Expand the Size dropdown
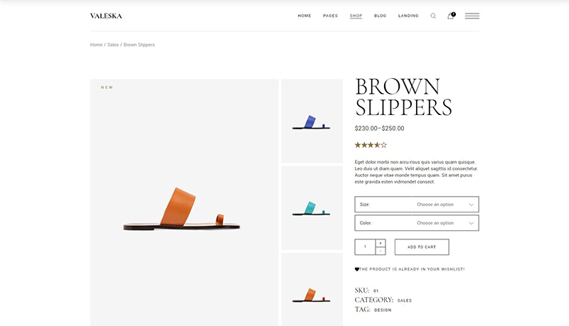 (416, 205)
